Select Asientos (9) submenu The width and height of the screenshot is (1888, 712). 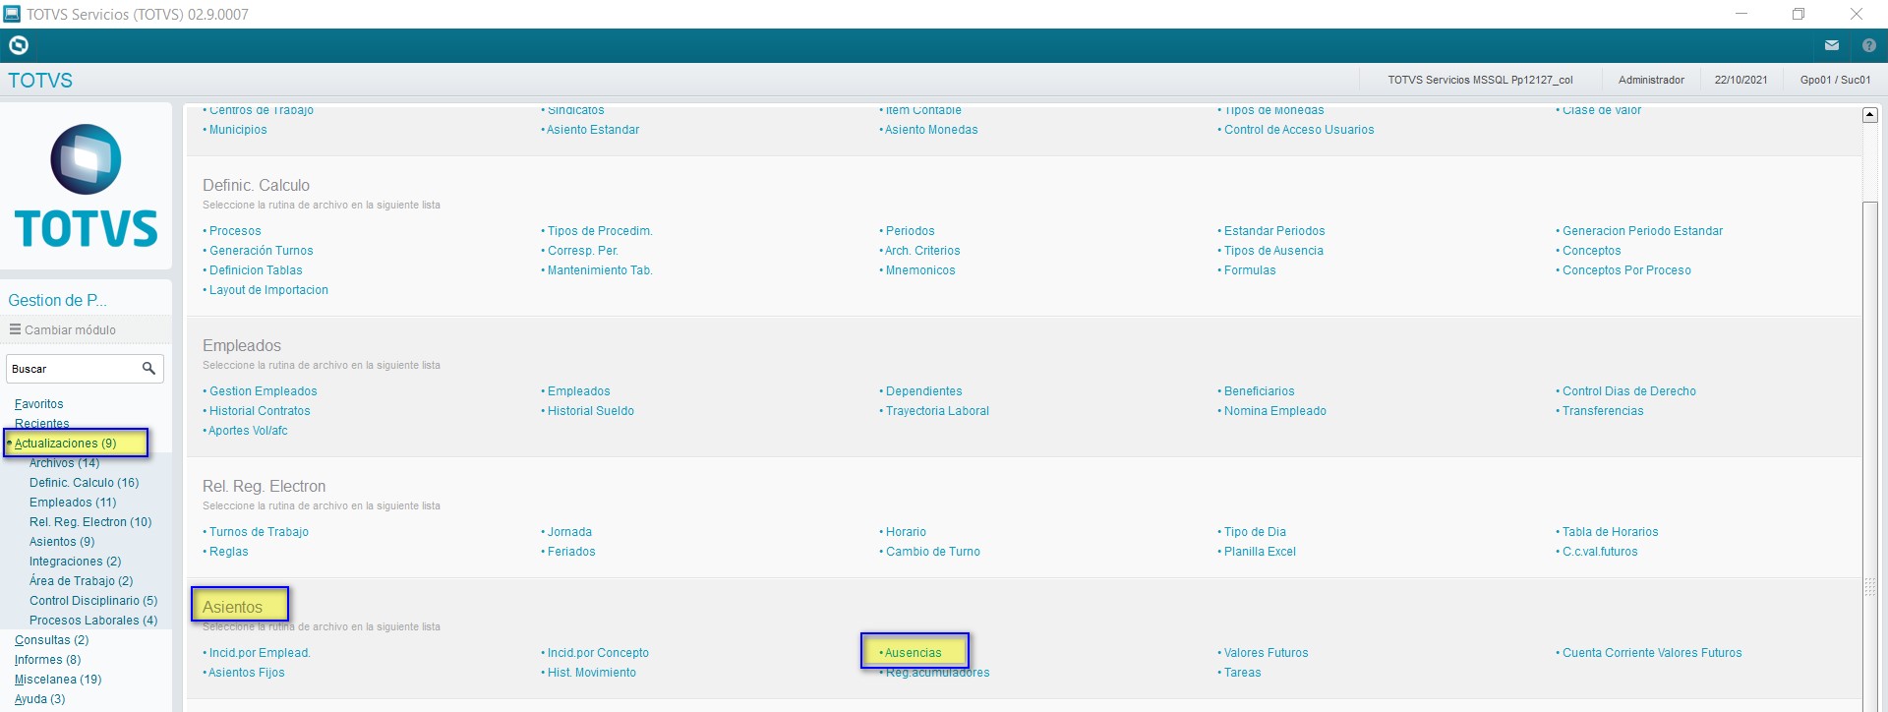coord(62,542)
